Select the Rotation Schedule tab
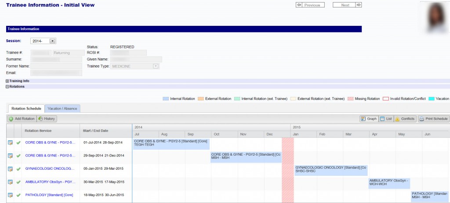The width and height of the screenshot is (450, 203). 26,108
